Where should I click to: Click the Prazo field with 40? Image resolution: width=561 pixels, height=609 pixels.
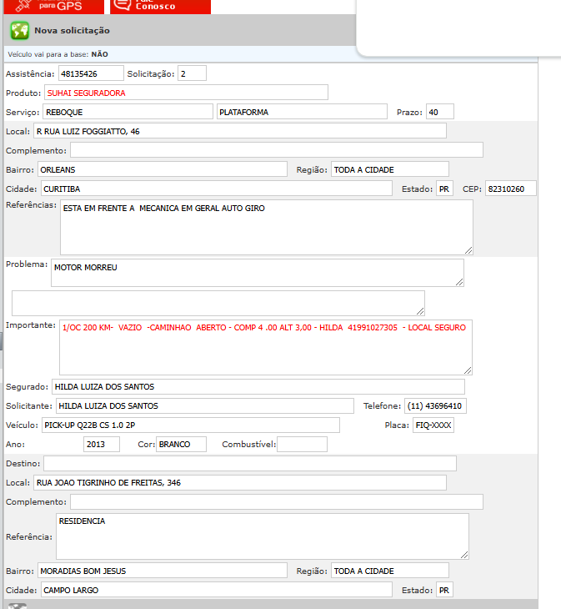439,112
